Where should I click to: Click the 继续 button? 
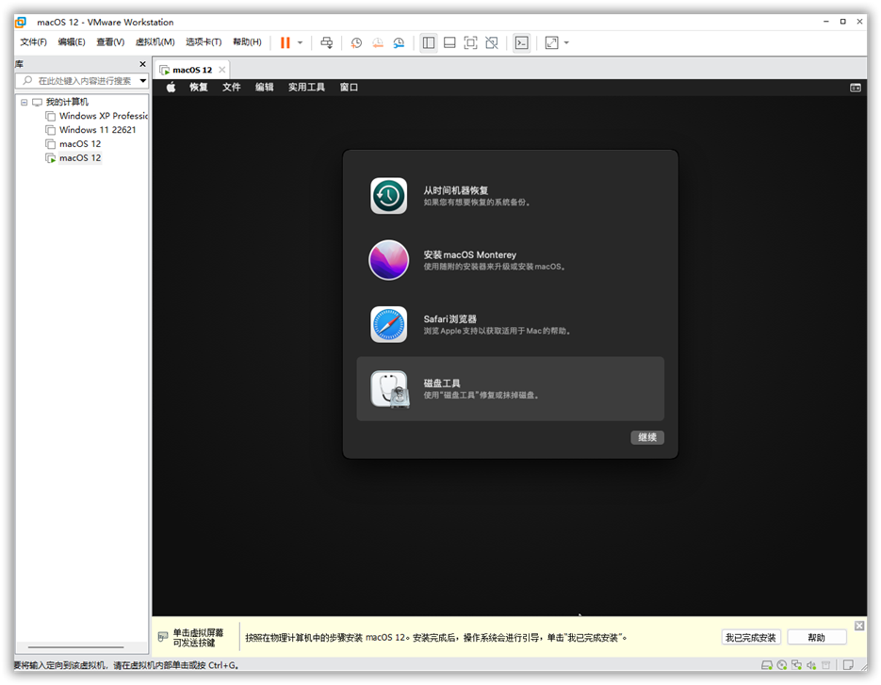pyautogui.click(x=647, y=437)
